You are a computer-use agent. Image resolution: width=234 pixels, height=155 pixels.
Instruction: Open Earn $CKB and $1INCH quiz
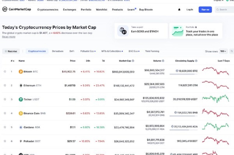pyautogui.click(x=141, y=31)
